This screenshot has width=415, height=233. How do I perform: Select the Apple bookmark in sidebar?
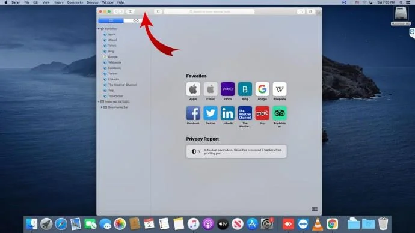tap(109, 34)
